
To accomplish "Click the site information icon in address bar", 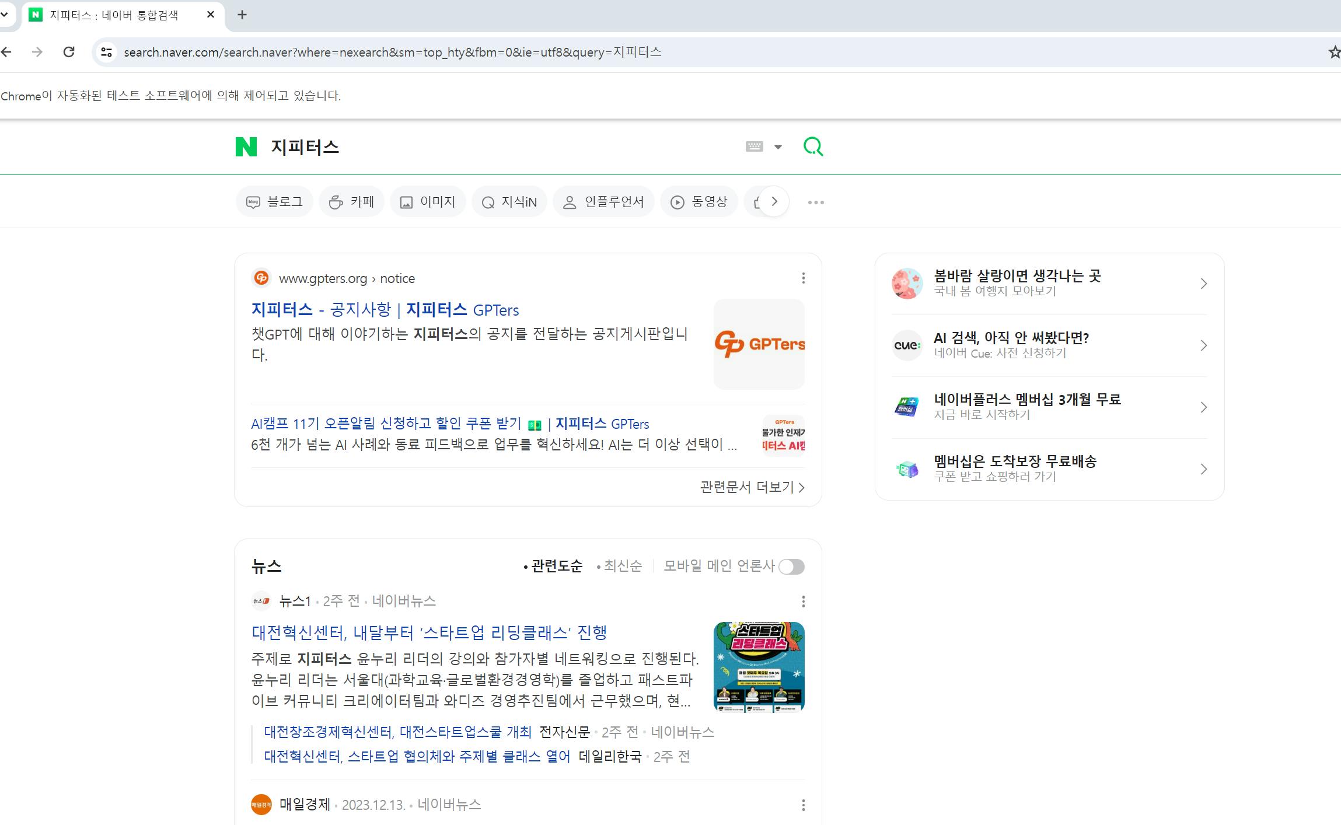I will click(x=106, y=52).
